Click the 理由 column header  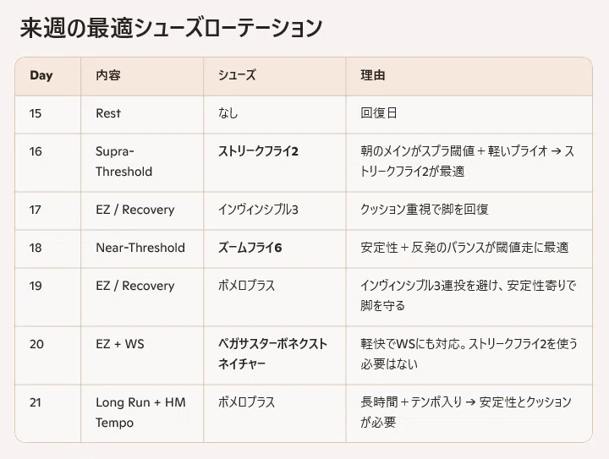[x=373, y=75]
